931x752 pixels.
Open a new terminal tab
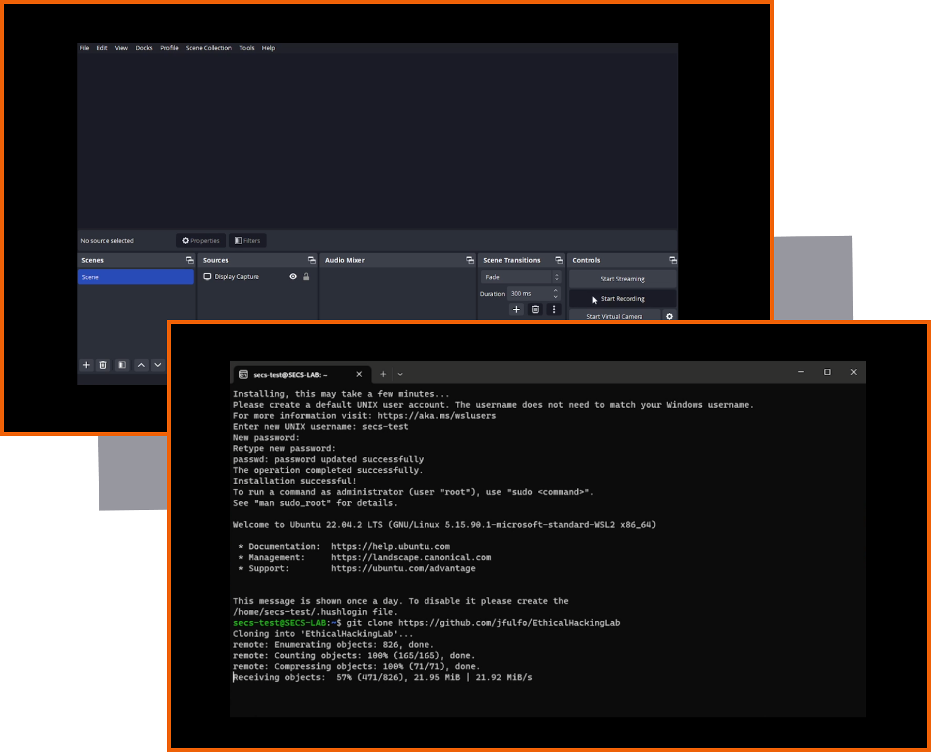[383, 374]
